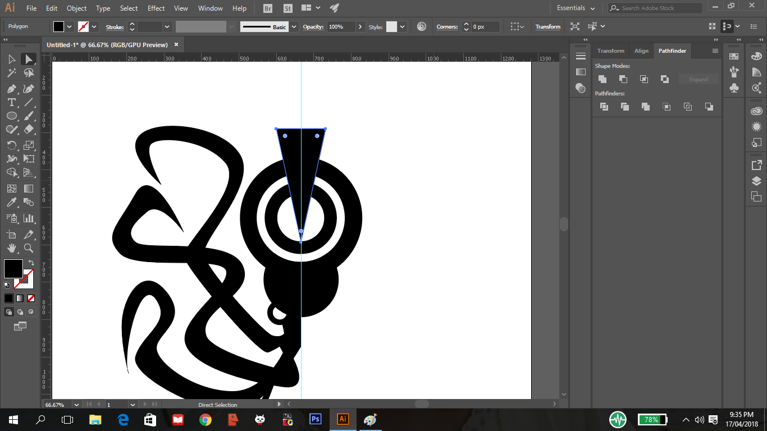Select the Ellipse tool

coord(11,116)
